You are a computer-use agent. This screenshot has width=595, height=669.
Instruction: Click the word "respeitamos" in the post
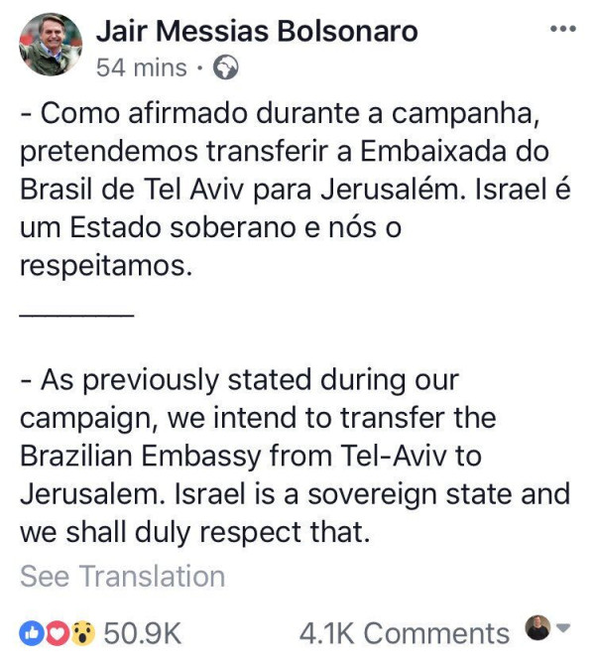pyautogui.click(x=104, y=268)
